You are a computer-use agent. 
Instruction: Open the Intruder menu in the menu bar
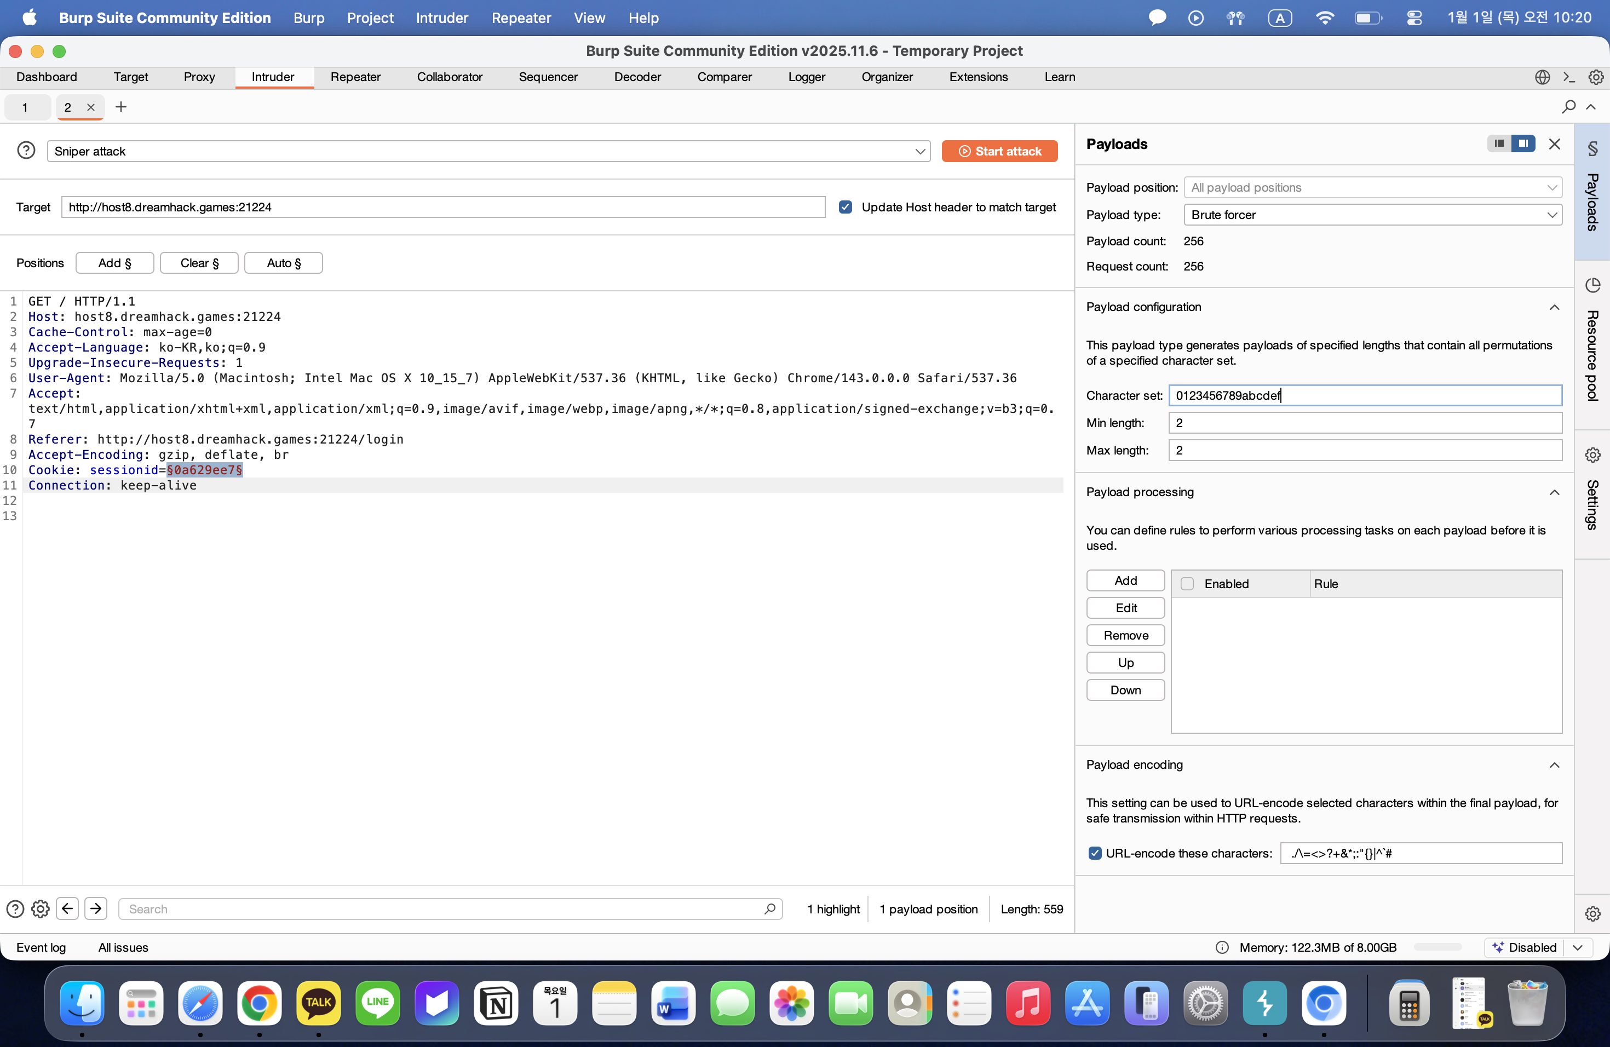[x=442, y=18]
